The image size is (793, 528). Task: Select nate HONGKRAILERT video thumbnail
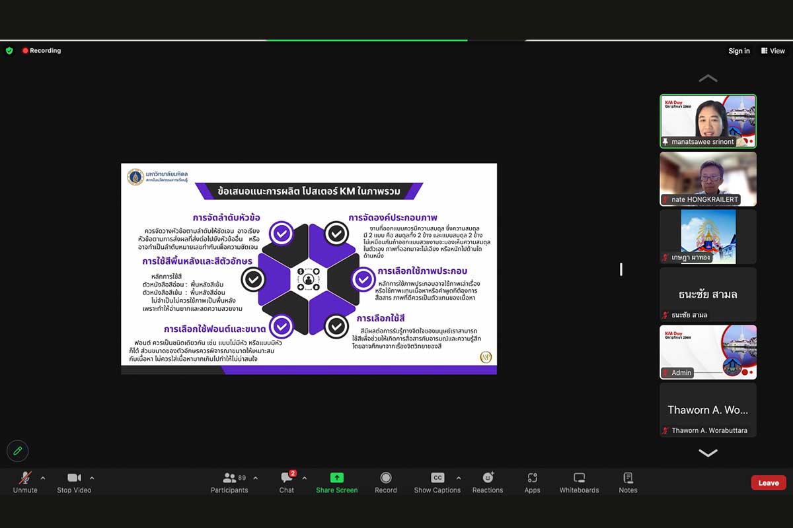pyautogui.click(x=708, y=179)
